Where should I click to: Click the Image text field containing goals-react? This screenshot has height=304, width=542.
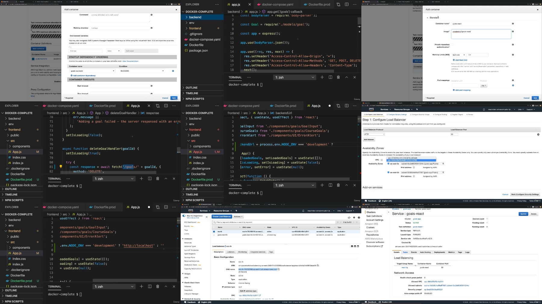pyautogui.click(x=481, y=34)
